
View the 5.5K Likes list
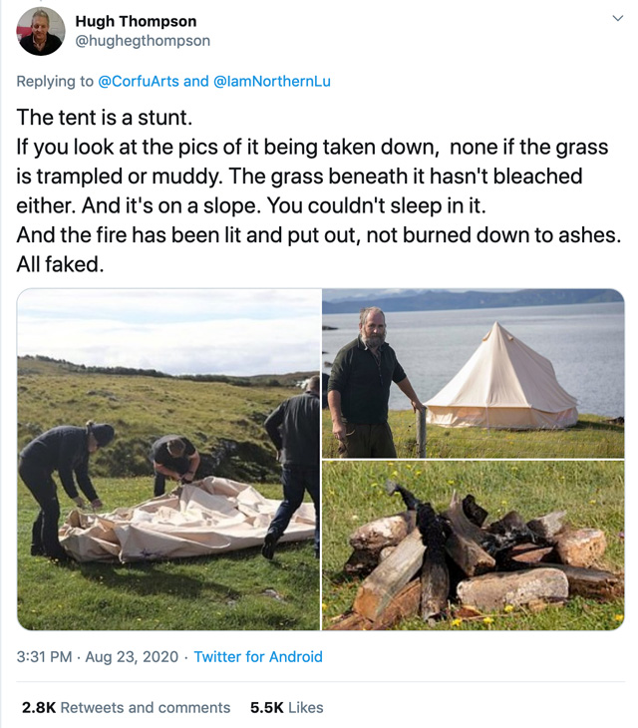click(x=287, y=707)
